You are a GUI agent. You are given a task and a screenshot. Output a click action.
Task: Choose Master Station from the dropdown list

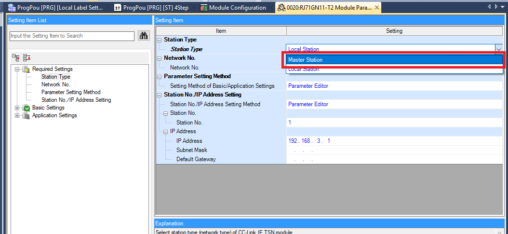click(x=394, y=60)
